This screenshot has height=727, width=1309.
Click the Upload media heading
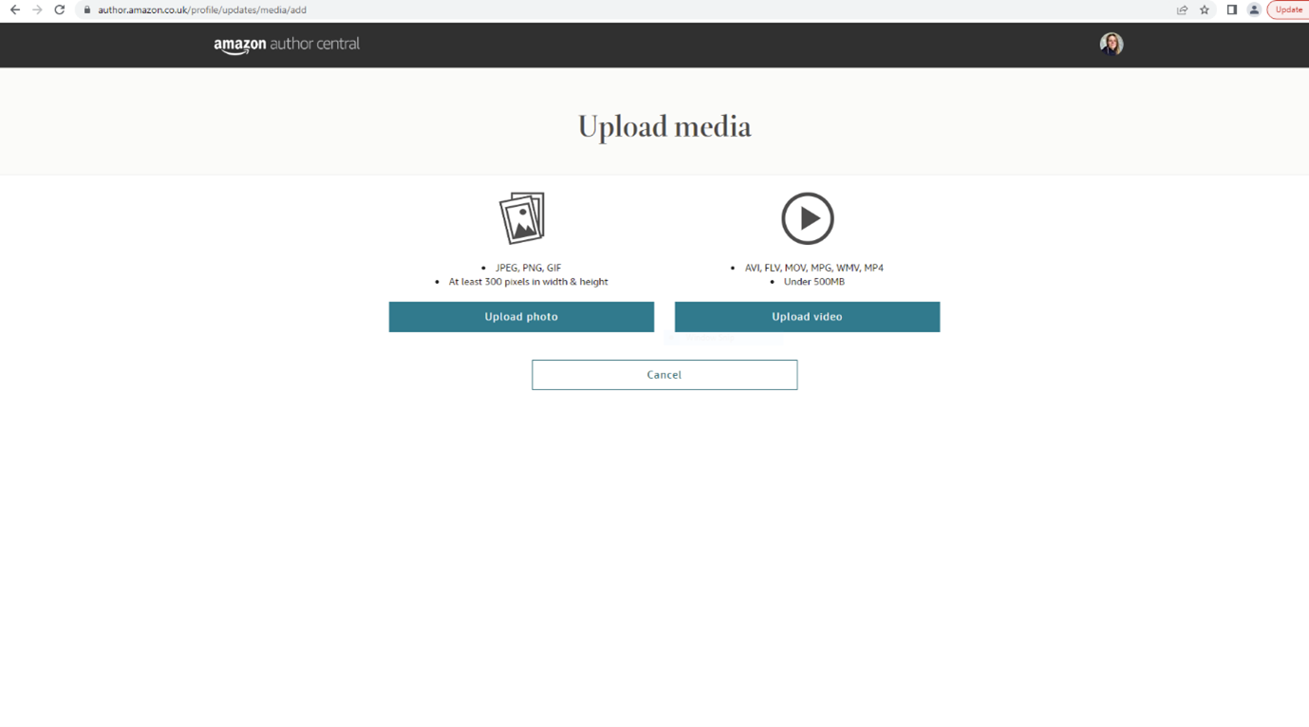pos(664,127)
